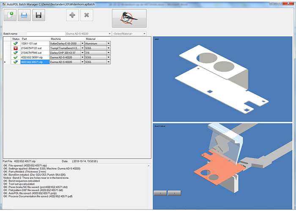Click the Date timestamp 2018-10-14
The height and width of the screenshot is (211, 296).
(85, 161)
